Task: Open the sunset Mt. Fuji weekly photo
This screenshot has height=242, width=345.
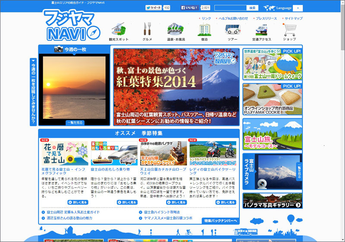Action: (74, 87)
